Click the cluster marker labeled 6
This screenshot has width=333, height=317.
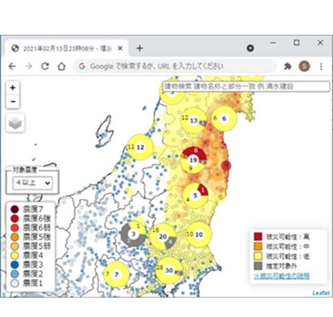[x=224, y=118]
